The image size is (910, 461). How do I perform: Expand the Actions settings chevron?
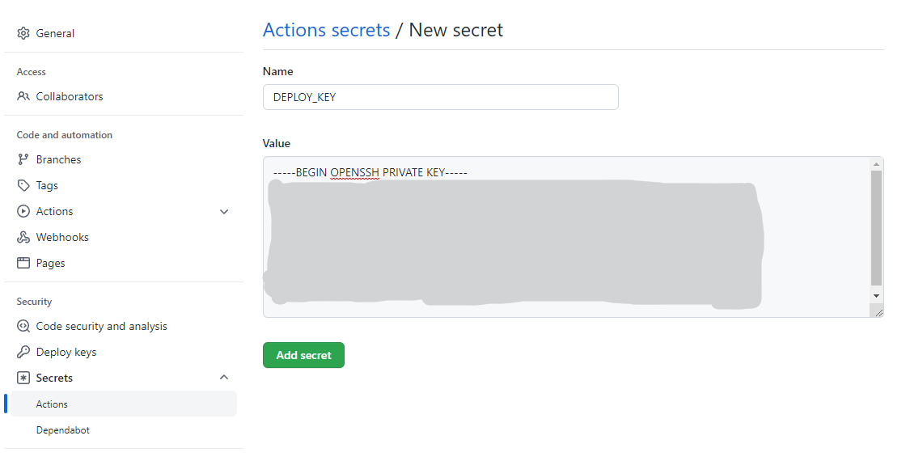(224, 211)
